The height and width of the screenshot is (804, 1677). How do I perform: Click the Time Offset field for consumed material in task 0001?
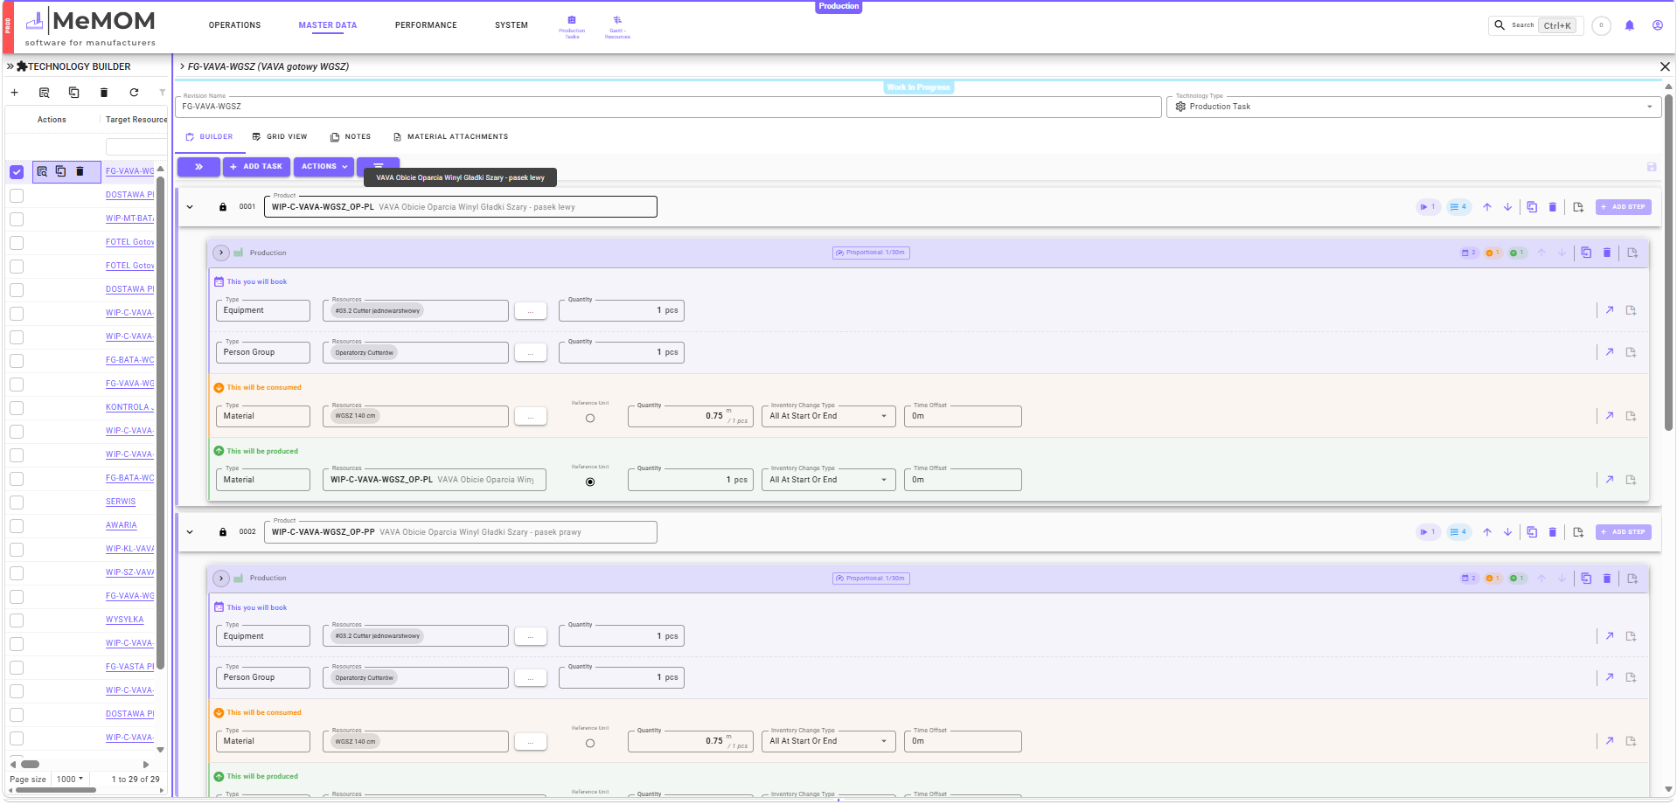click(963, 416)
